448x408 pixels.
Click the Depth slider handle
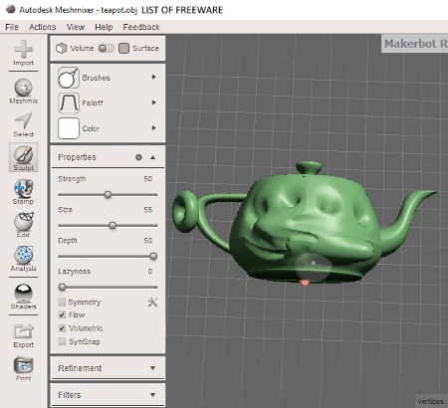(x=153, y=257)
